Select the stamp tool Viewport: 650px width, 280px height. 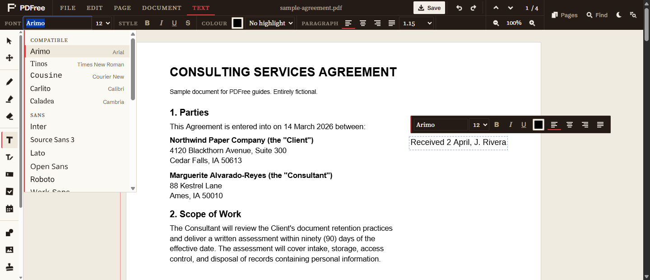pyautogui.click(x=9, y=267)
